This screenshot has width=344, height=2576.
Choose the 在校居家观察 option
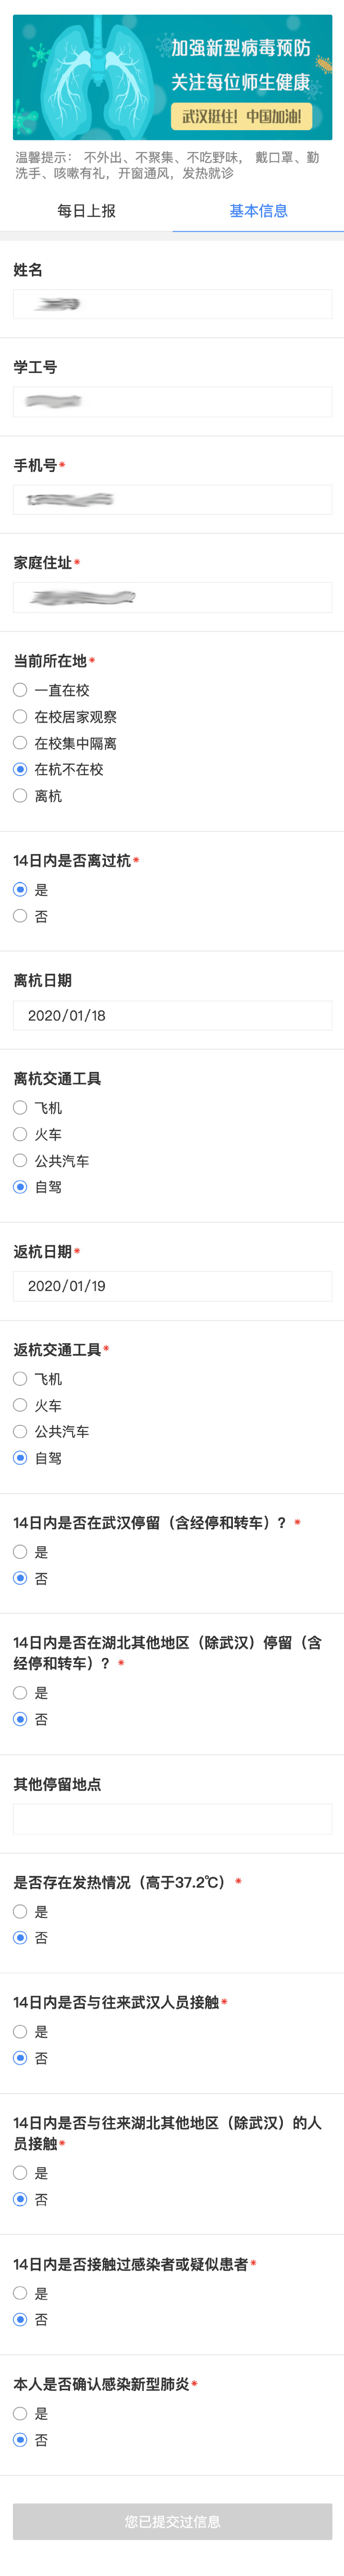(x=20, y=716)
